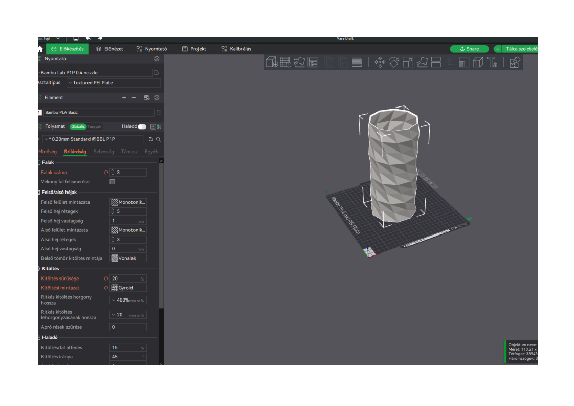This screenshot has width=574, height=406.
Task: Click the Auto orient icon
Action: click(299, 62)
